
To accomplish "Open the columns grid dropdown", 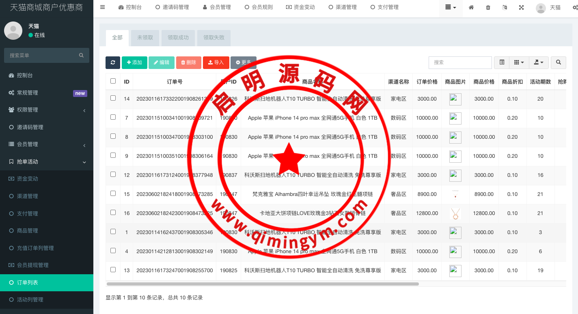I will (x=519, y=62).
